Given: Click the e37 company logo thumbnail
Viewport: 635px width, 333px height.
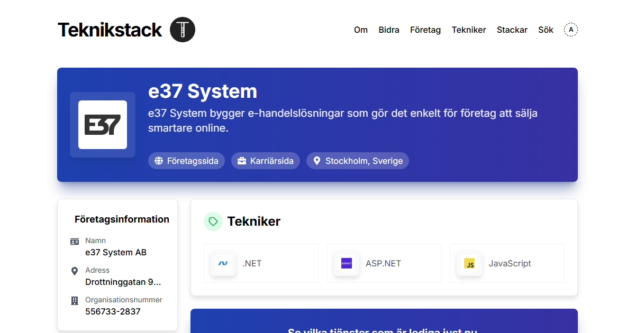Looking at the screenshot, I should pos(103,125).
